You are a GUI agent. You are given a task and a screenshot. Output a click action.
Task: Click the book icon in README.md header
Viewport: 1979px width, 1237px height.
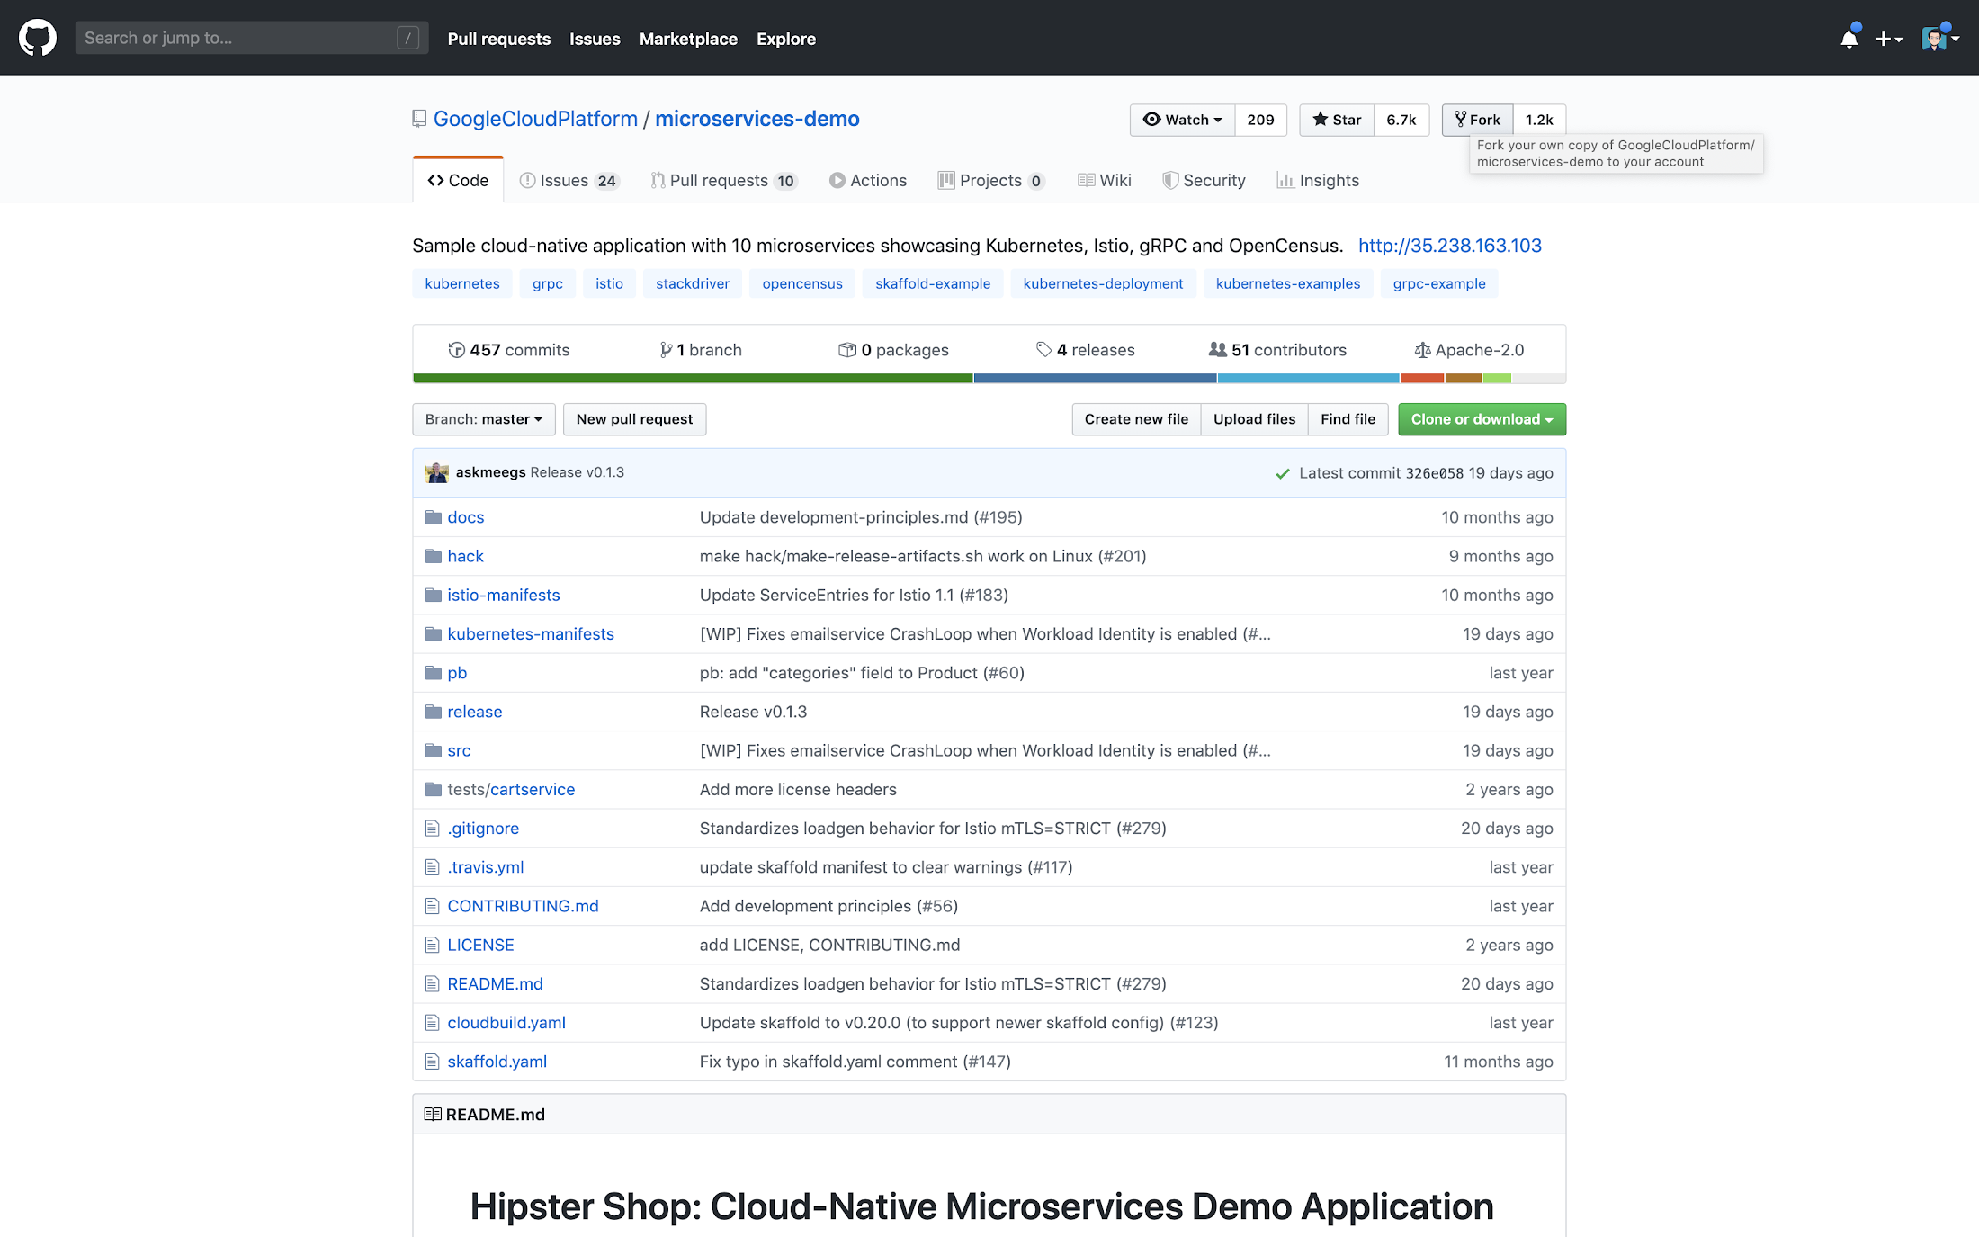pos(433,1114)
